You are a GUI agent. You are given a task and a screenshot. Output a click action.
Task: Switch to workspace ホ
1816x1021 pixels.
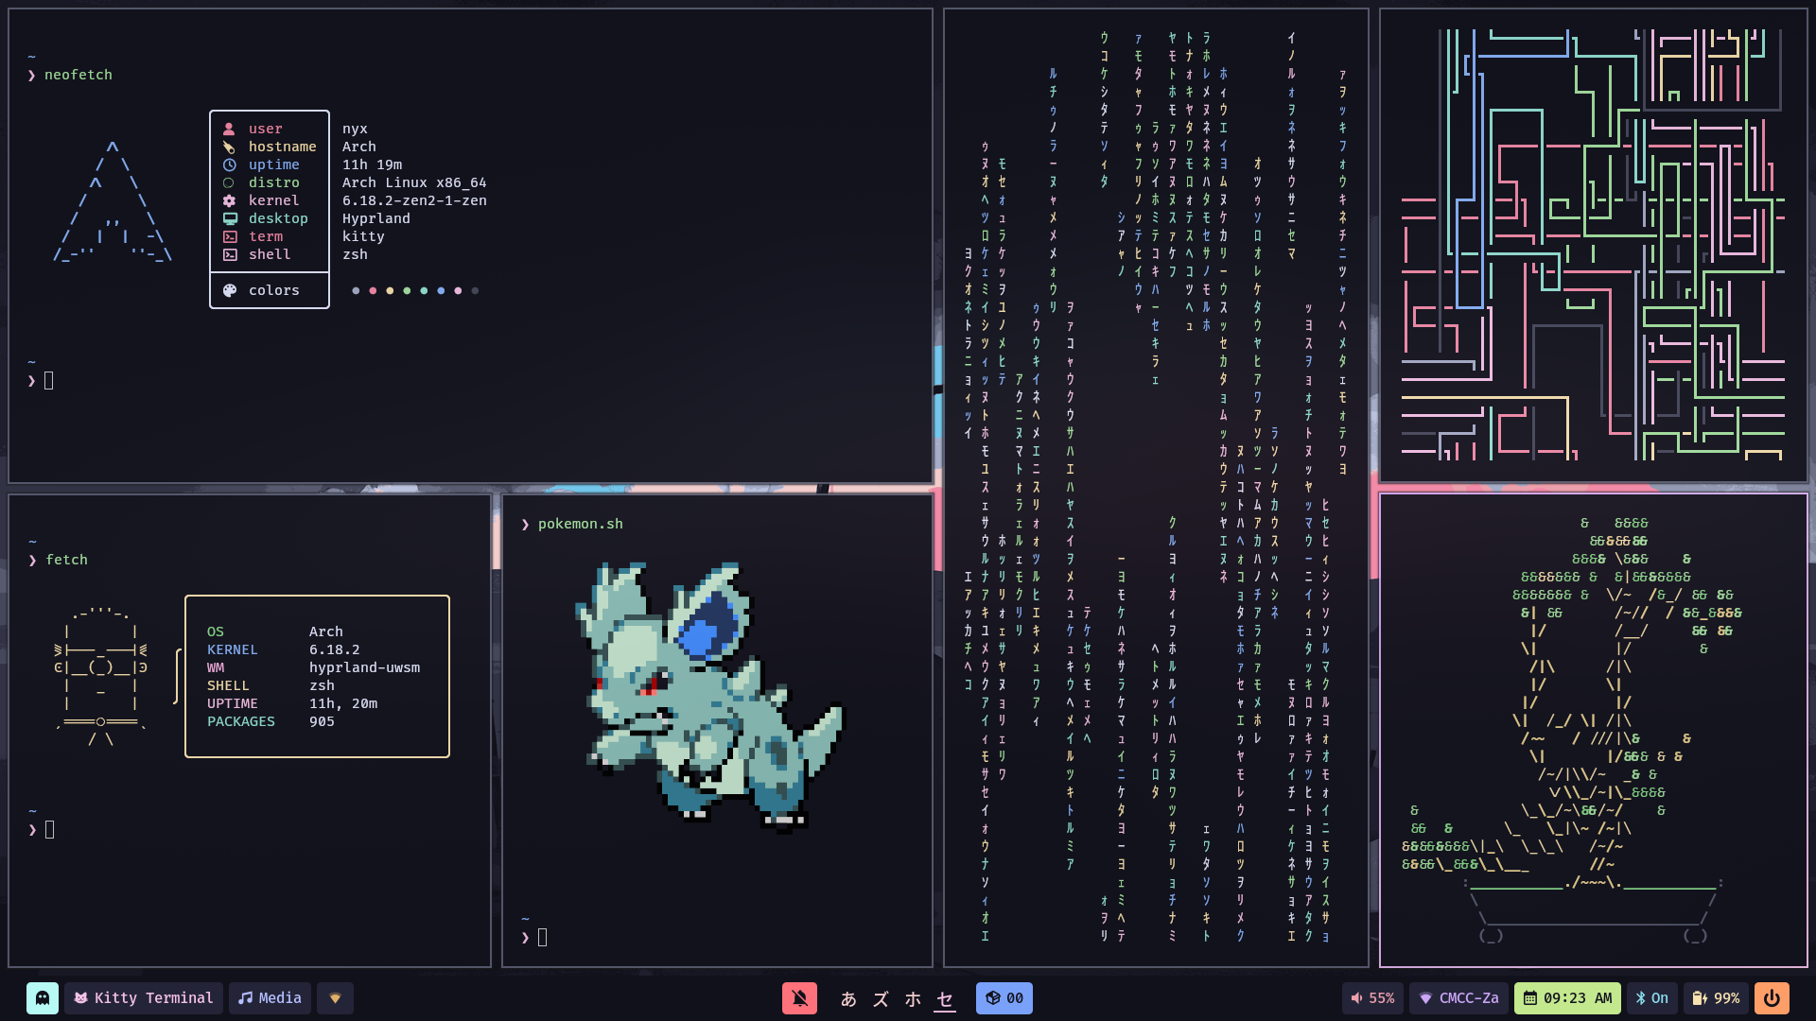(913, 999)
